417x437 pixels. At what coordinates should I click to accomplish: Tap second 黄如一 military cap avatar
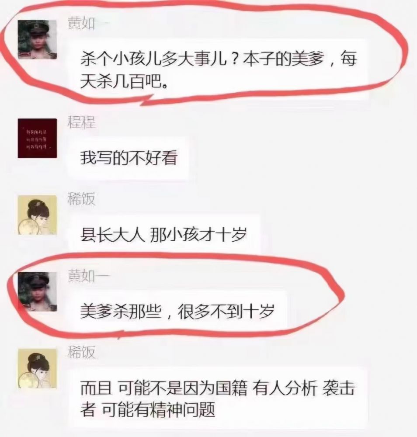[x=37, y=292]
